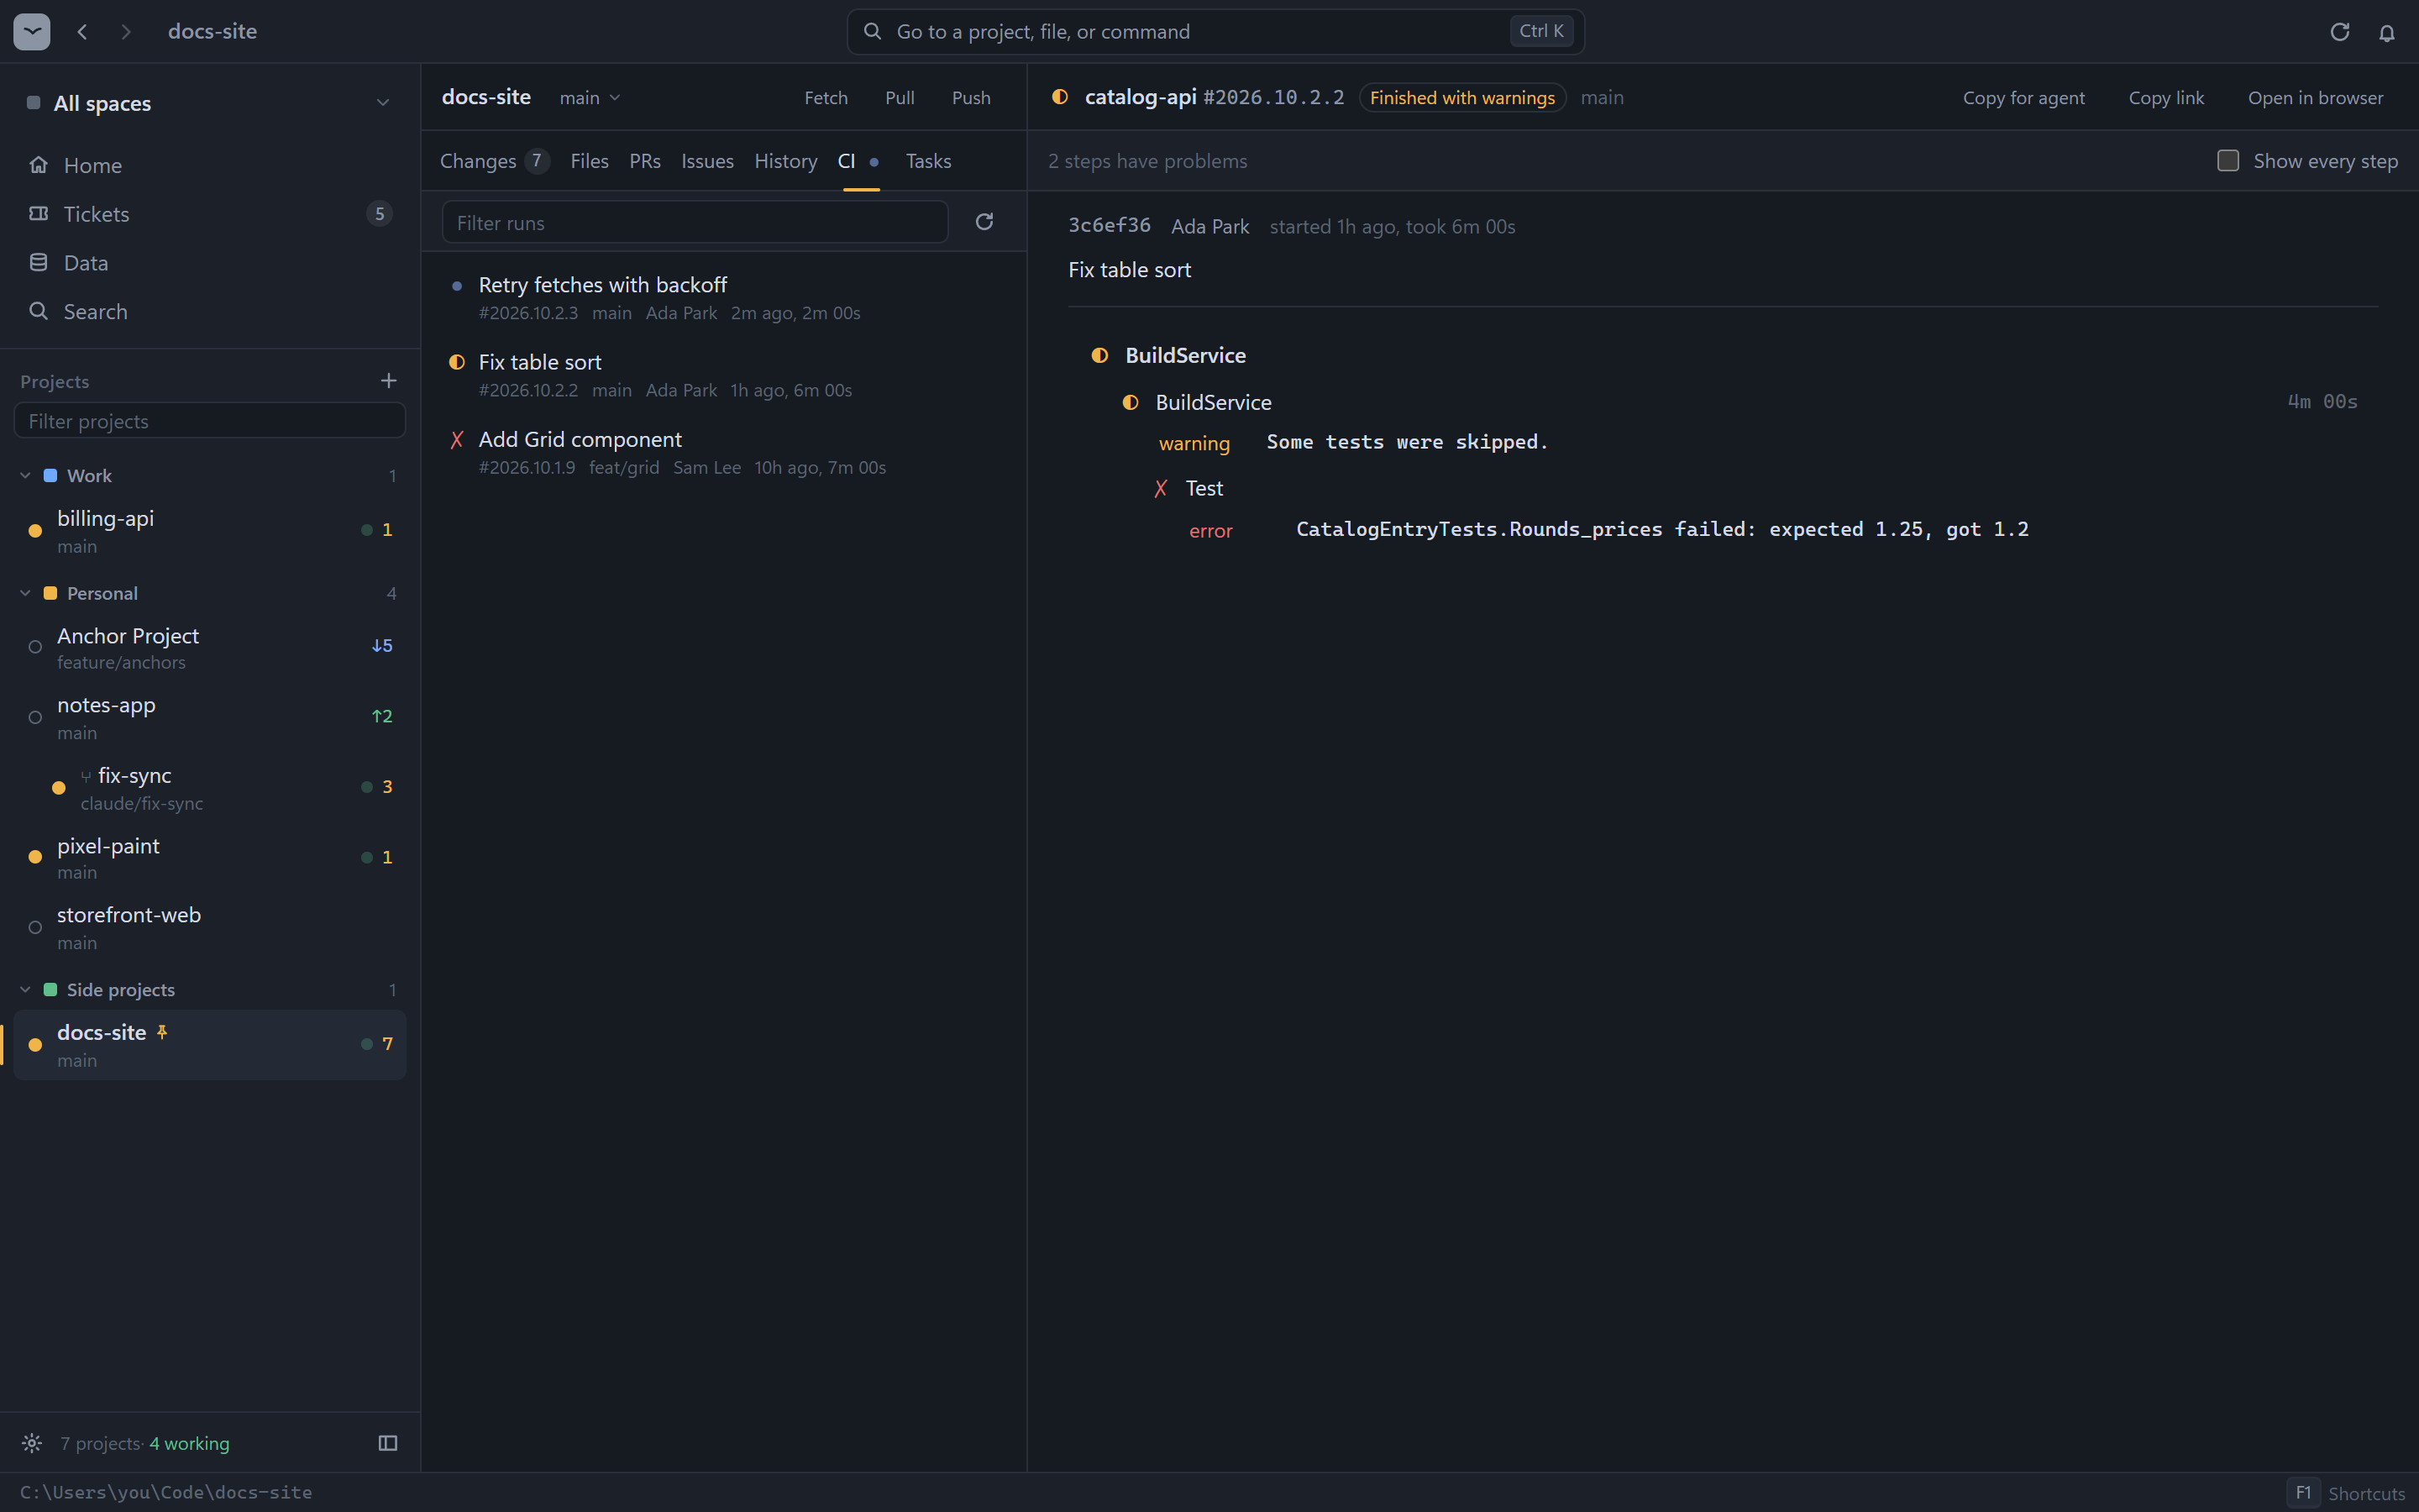Click the pin icon next to docs-site
The width and height of the screenshot is (2419, 1512).
[x=162, y=1032]
